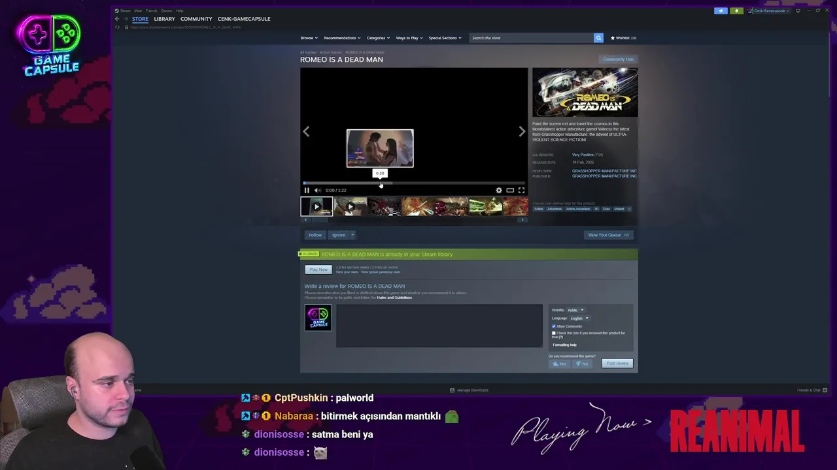837x470 pixels.
Task: Open the View menu
Action: coord(138,10)
